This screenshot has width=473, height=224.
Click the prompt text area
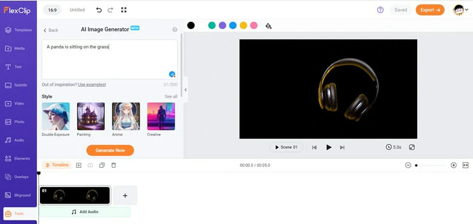pos(110,59)
